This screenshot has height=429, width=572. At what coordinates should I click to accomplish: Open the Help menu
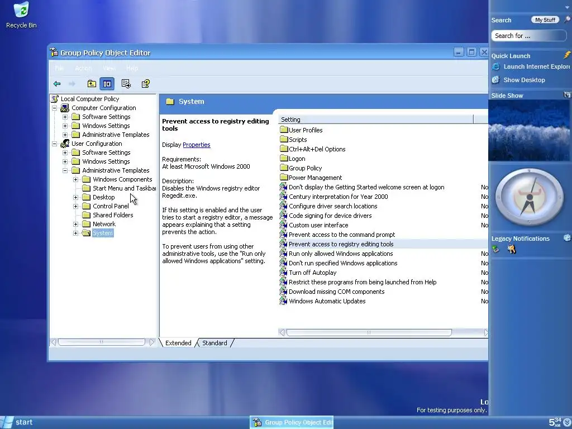[132, 68]
